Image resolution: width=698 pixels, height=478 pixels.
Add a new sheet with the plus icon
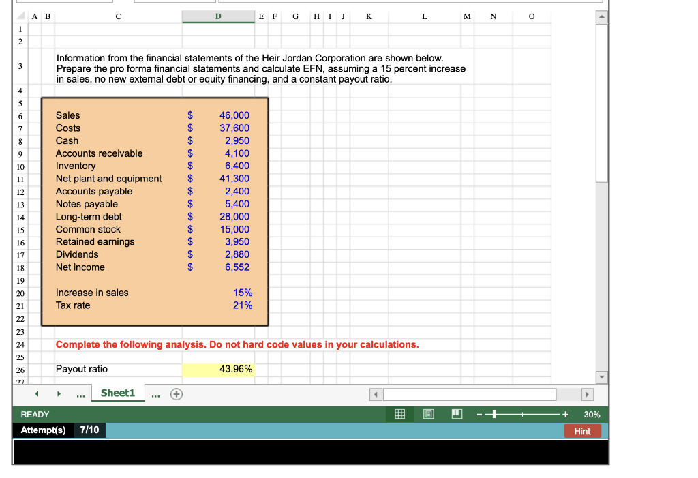click(x=176, y=393)
